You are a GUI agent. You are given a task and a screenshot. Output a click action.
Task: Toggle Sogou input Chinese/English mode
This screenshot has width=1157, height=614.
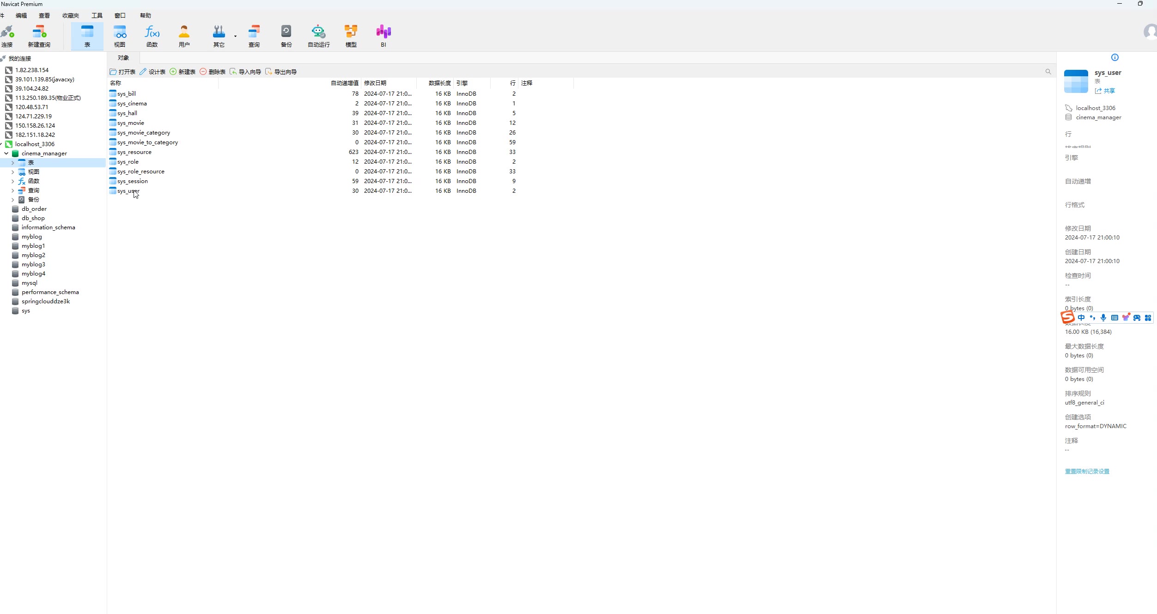(1081, 318)
